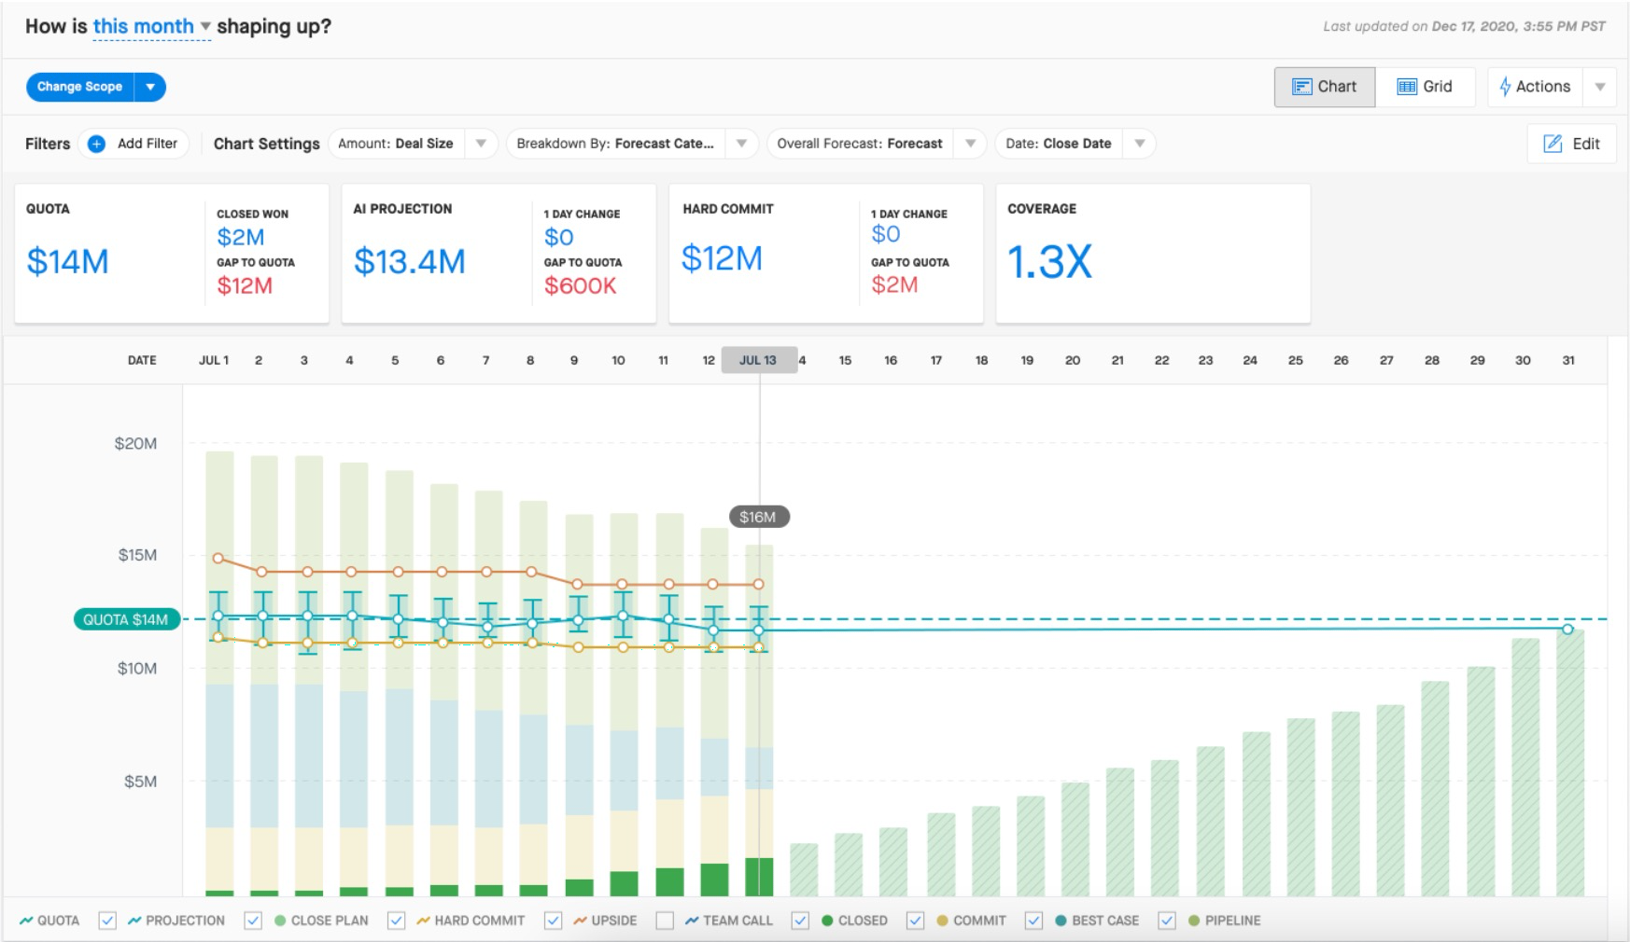The height and width of the screenshot is (942, 1630).
Task: Toggle the Pipeline legend checkbox
Action: coord(1167,921)
